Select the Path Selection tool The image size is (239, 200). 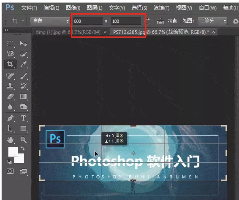(x=10, y=128)
